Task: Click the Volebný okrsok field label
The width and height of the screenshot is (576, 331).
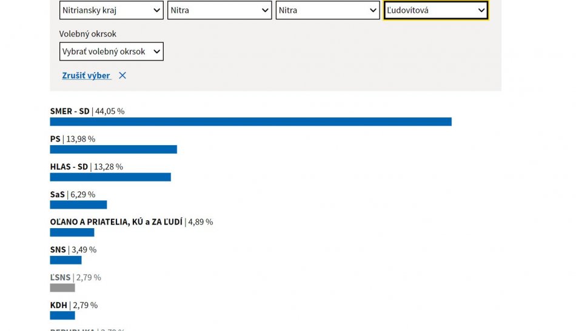Action: click(x=88, y=34)
